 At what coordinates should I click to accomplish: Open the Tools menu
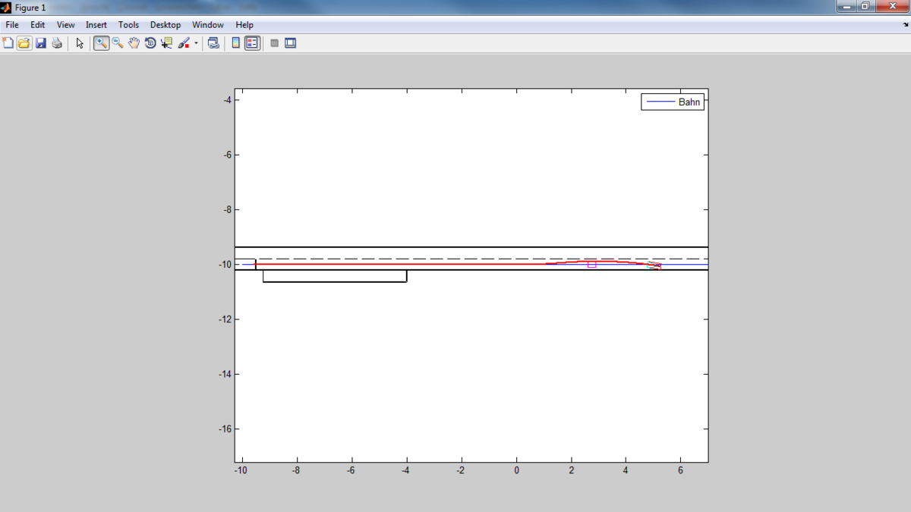tap(128, 25)
